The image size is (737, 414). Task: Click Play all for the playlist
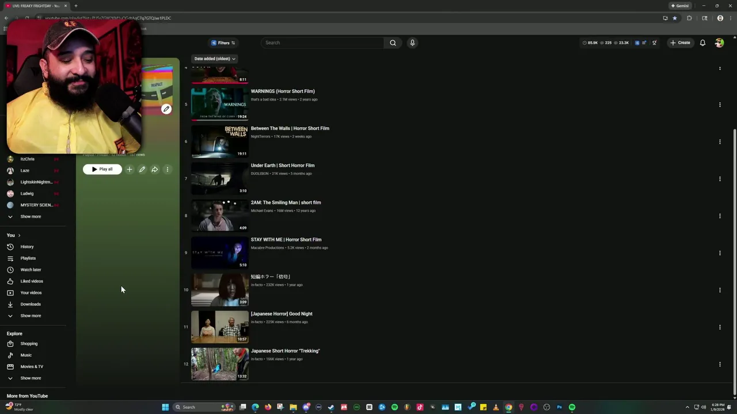[x=102, y=169]
